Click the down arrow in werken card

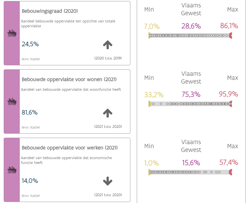[x=107, y=181]
